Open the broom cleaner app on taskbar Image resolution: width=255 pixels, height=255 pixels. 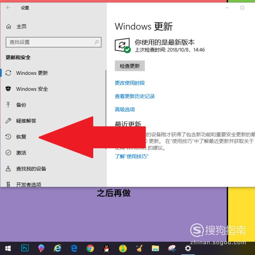(x=139, y=248)
